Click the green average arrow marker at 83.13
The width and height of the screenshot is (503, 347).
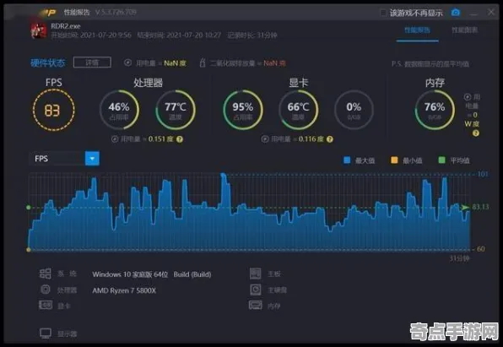click(x=465, y=208)
